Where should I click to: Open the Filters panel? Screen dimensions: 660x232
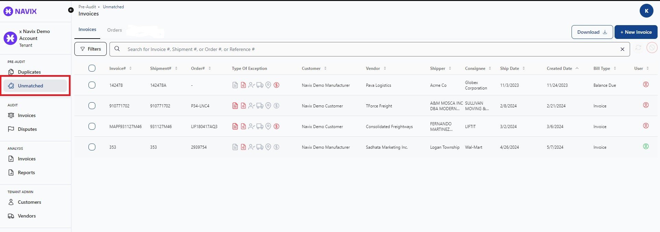point(91,49)
